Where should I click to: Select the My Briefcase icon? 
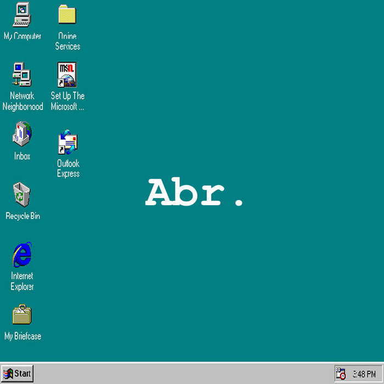coord(22,315)
